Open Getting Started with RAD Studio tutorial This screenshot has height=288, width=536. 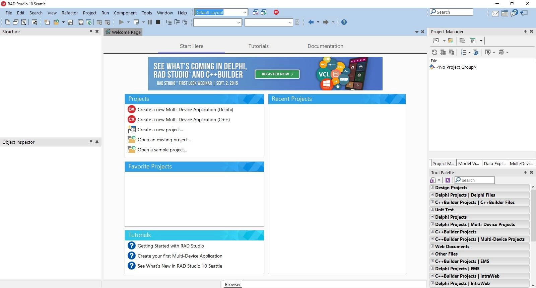[171, 246]
